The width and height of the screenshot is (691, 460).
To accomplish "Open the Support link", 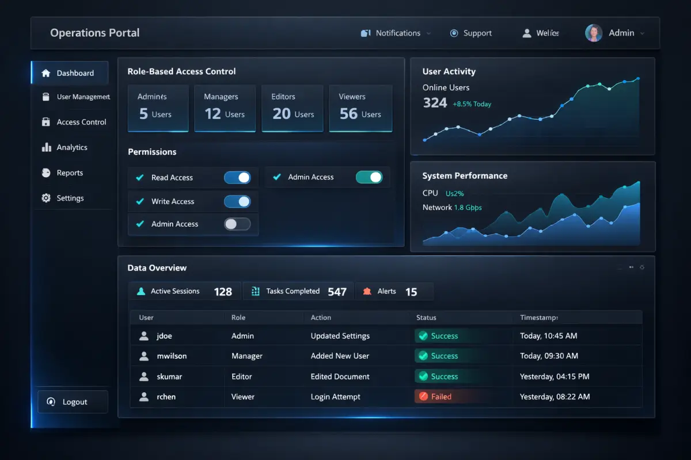I will [471, 33].
